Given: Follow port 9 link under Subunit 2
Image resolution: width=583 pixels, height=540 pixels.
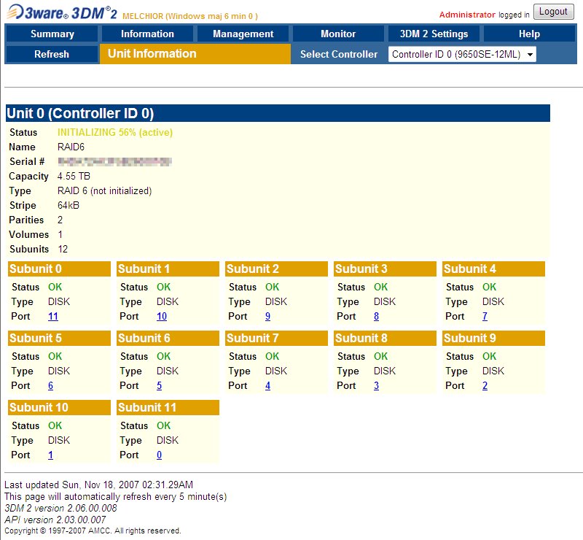Looking at the screenshot, I should (x=268, y=316).
